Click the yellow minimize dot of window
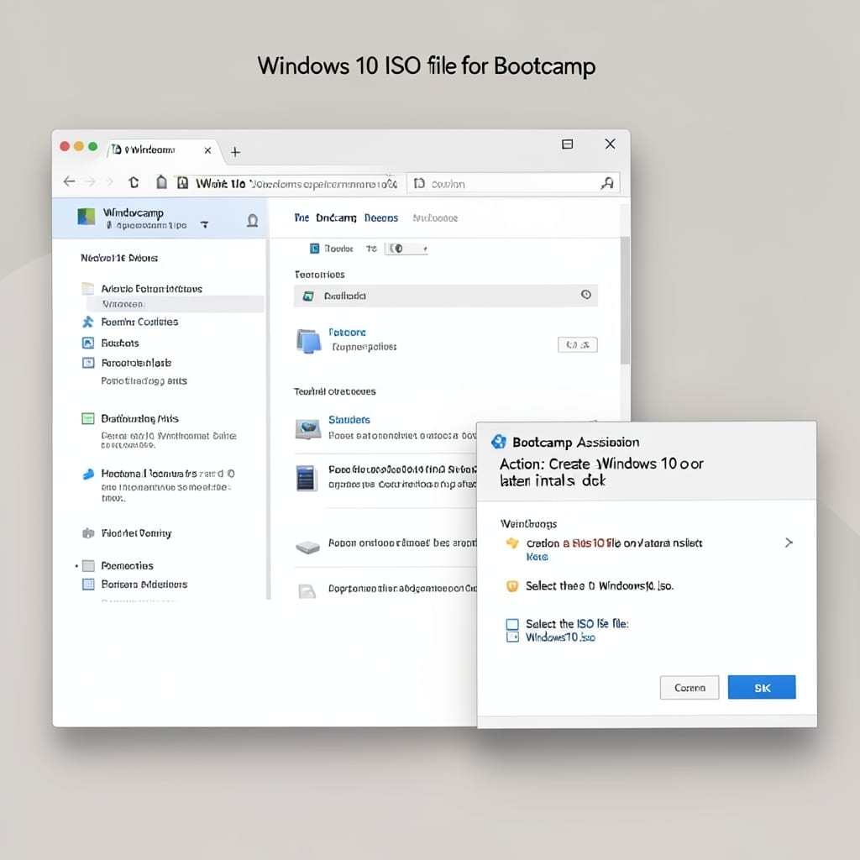The image size is (860, 860). (x=79, y=146)
